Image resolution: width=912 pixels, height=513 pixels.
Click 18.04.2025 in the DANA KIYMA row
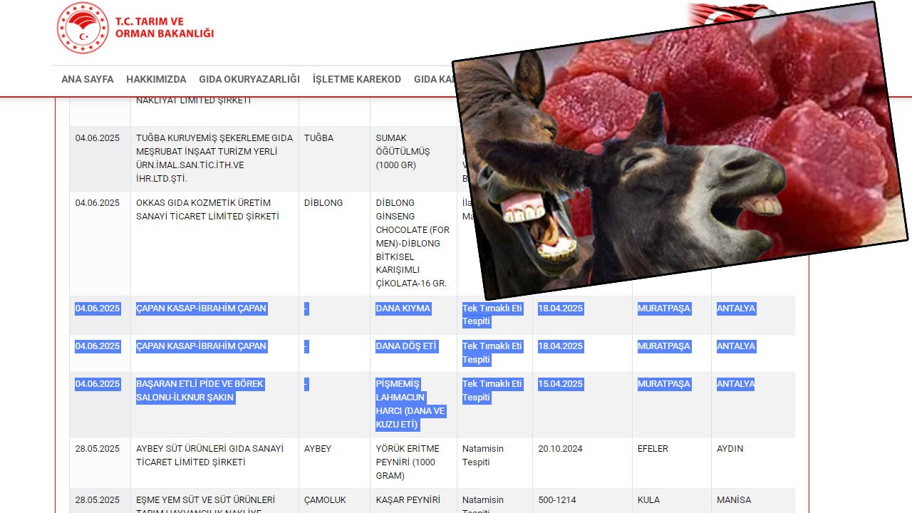click(x=582, y=315)
